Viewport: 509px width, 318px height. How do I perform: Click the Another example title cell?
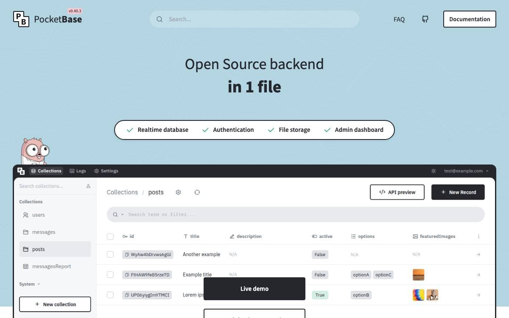tap(201, 254)
